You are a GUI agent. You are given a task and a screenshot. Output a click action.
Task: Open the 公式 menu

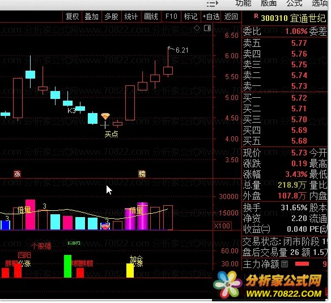click(294, 3)
